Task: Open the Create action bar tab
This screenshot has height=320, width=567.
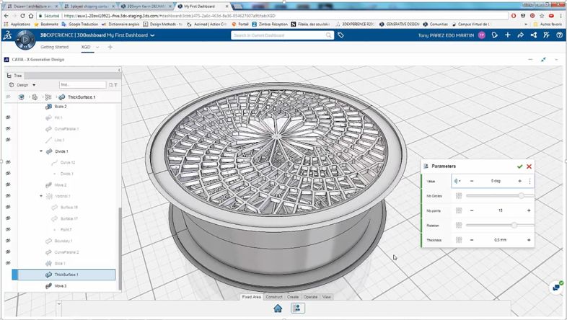Action: [293, 297]
